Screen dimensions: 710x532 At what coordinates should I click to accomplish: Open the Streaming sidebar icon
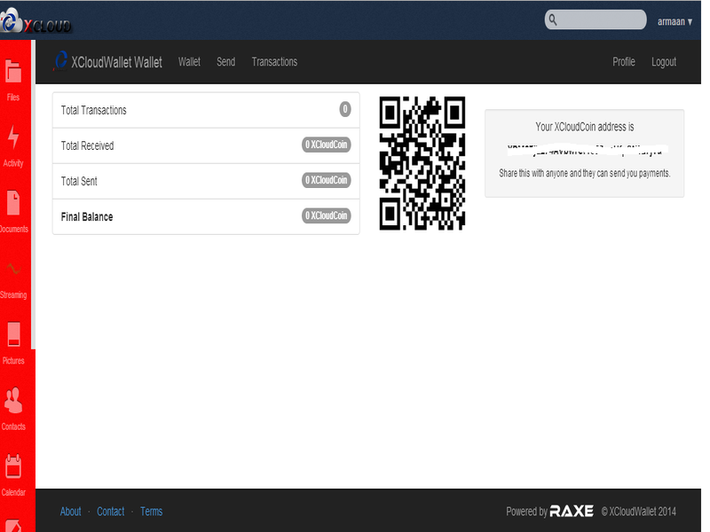click(x=13, y=273)
